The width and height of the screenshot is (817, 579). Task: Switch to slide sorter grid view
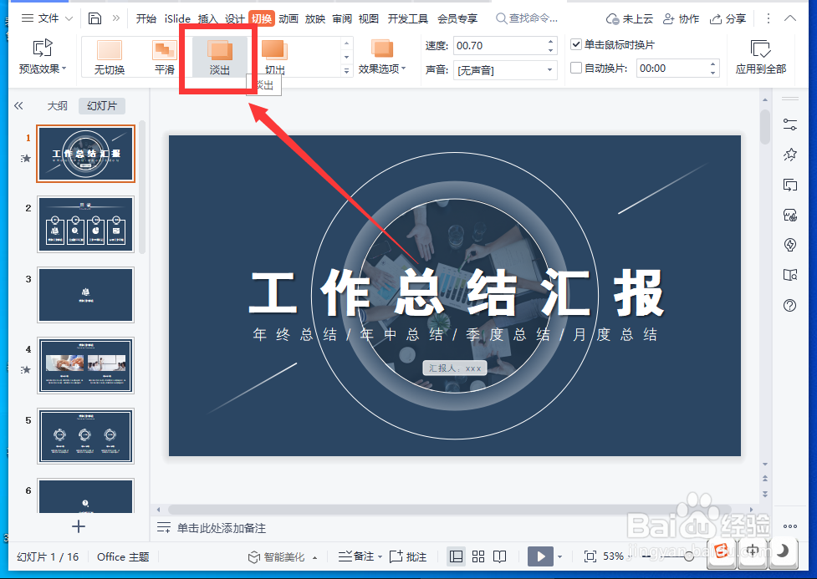click(x=477, y=556)
